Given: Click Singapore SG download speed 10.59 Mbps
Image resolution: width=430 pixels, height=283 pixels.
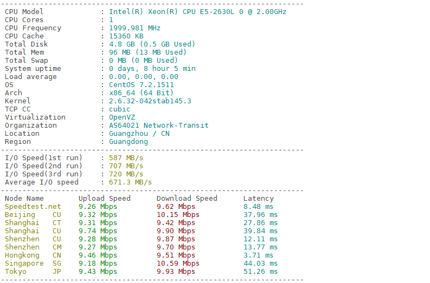Looking at the screenshot, I should [178, 264].
